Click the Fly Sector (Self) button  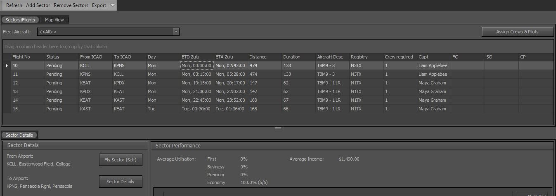tap(121, 160)
